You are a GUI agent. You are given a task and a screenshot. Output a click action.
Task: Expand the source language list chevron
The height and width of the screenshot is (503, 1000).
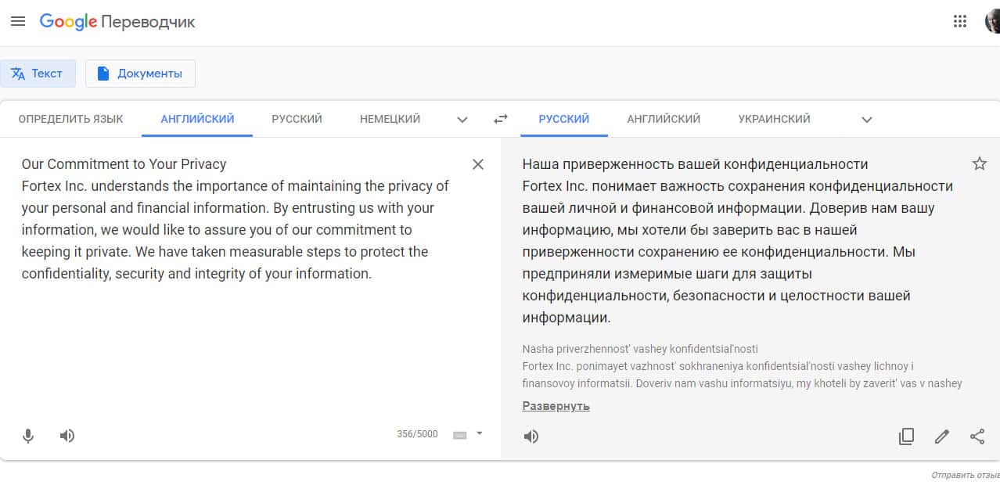point(462,120)
